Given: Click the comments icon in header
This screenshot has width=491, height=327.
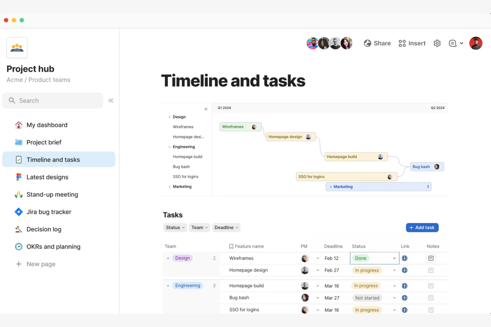Looking at the screenshot, I should [453, 43].
